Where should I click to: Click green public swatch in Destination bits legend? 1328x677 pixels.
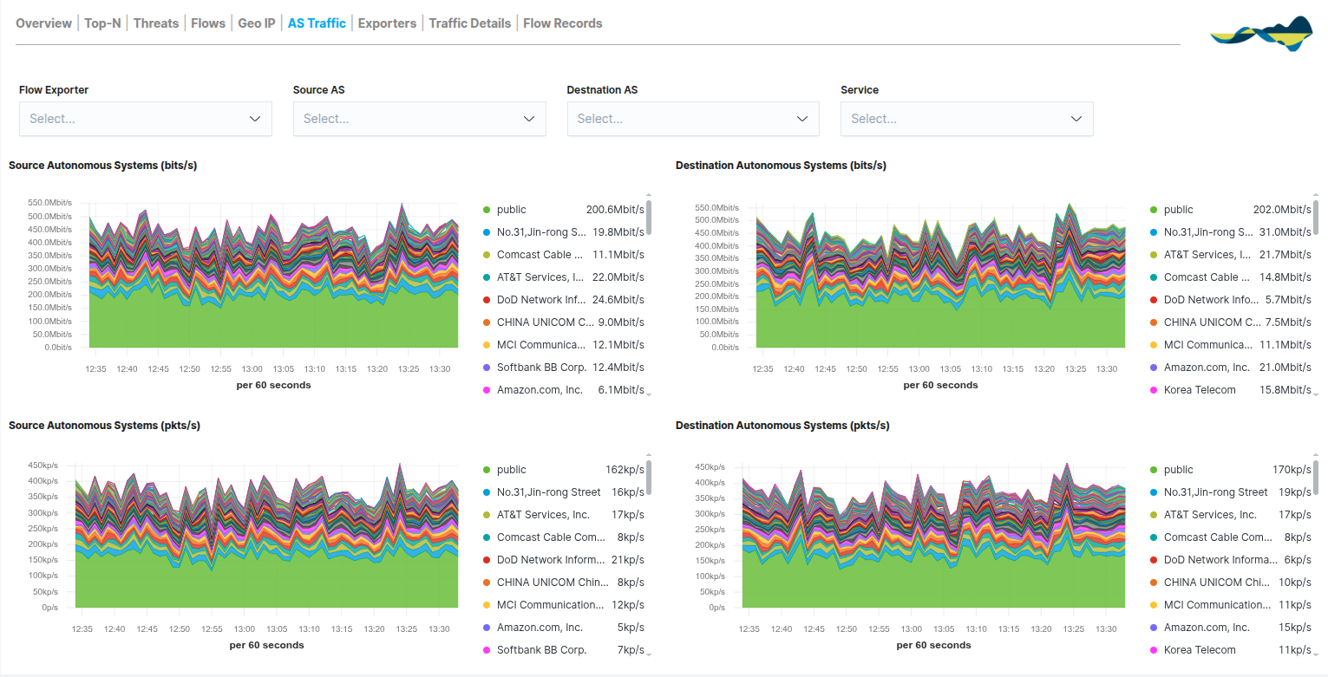(1154, 210)
